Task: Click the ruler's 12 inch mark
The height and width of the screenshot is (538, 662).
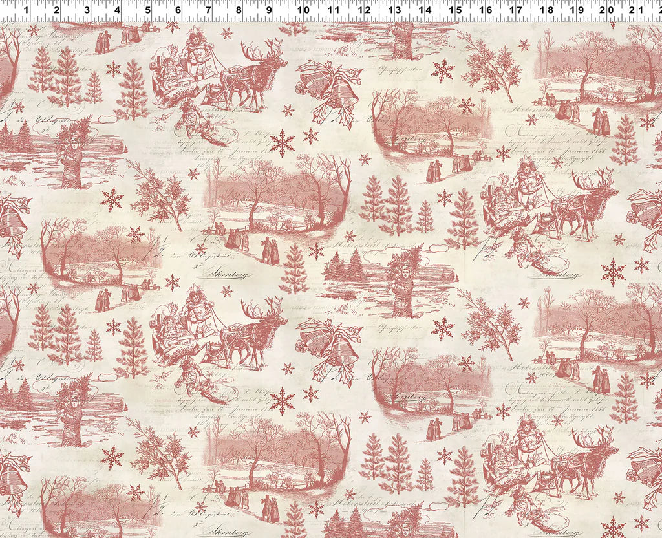Action: [363, 11]
